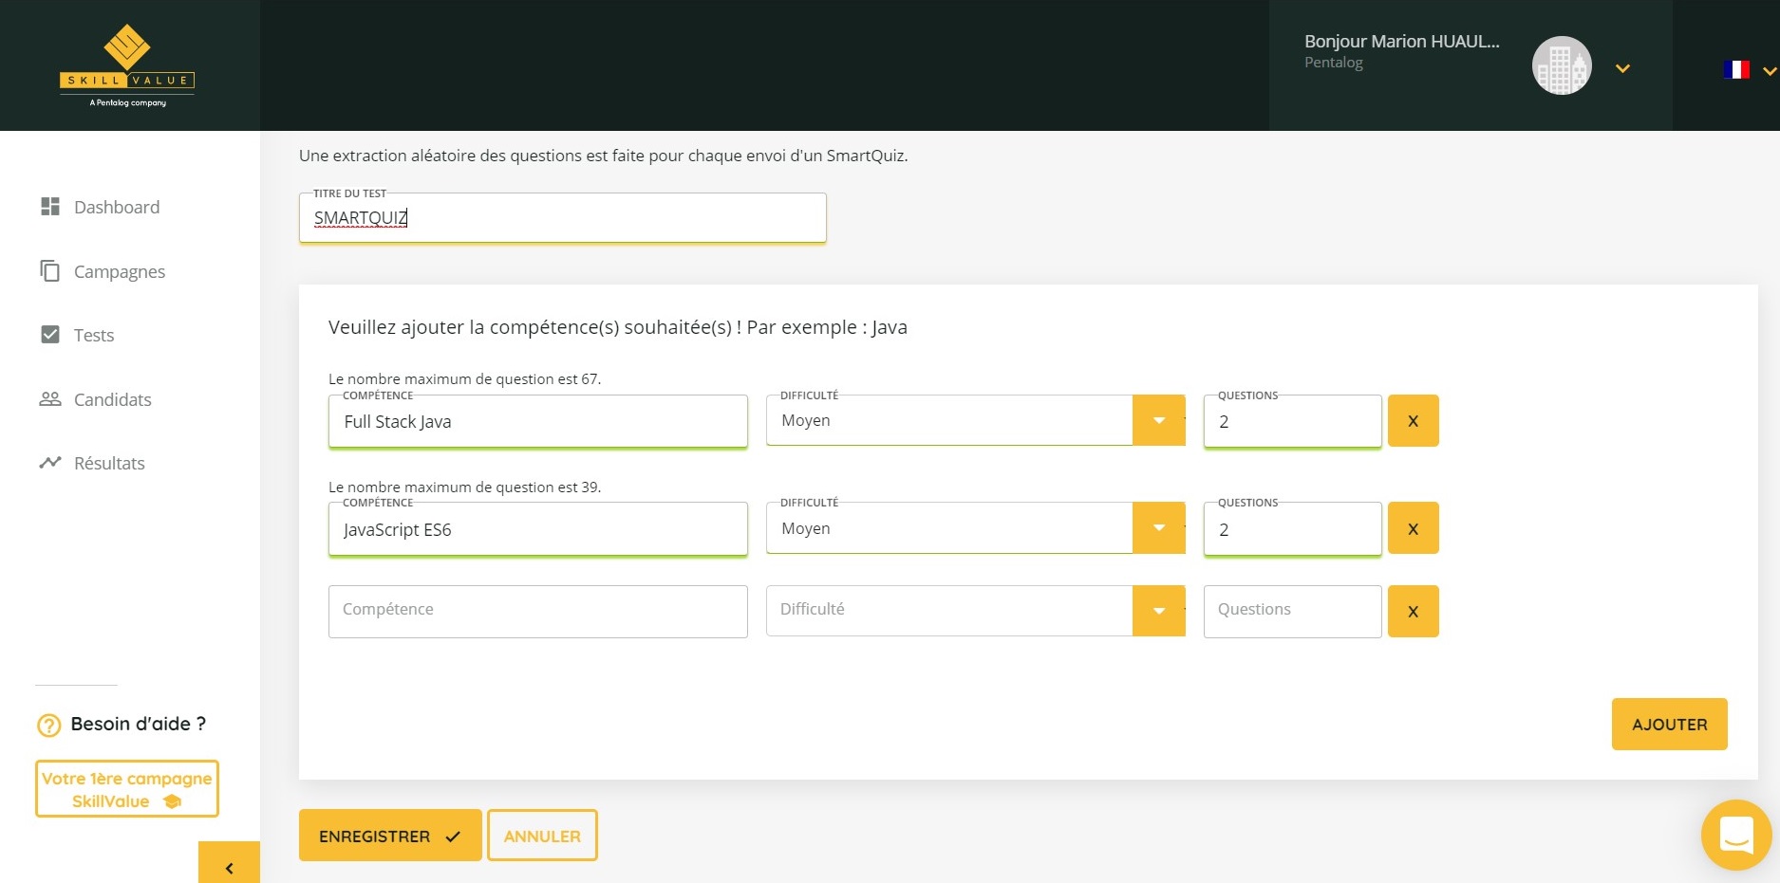Click the user avatar building icon
Screen dimensions: 1780x883
(x=1561, y=66)
